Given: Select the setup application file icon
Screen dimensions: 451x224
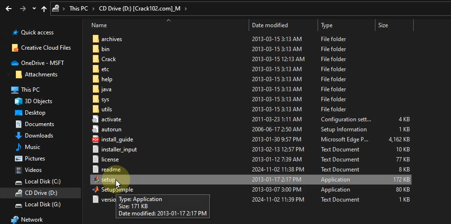Looking at the screenshot, I should click(95, 180).
